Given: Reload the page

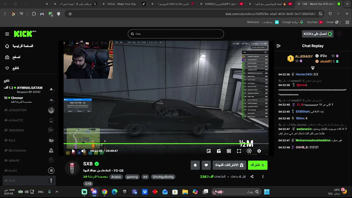Looking at the screenshot, I should pyautogui.click(x=330, y=14).
